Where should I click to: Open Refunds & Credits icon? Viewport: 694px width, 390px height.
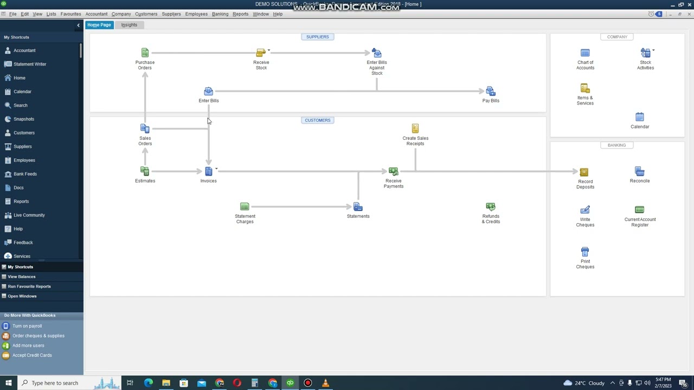tap(491, 207)
